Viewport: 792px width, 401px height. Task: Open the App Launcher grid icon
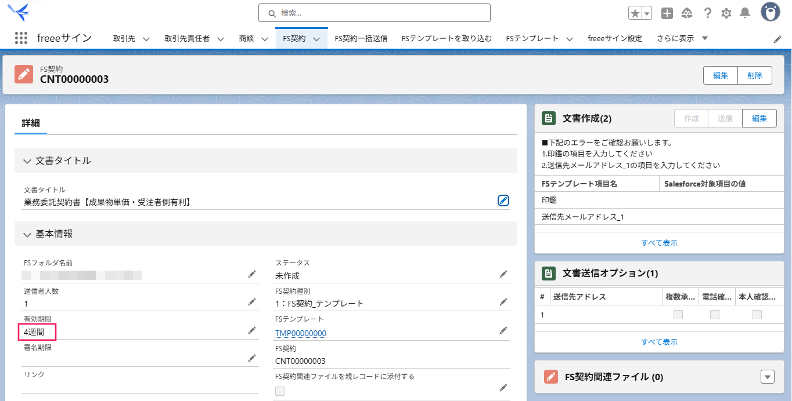pos(21,38)
